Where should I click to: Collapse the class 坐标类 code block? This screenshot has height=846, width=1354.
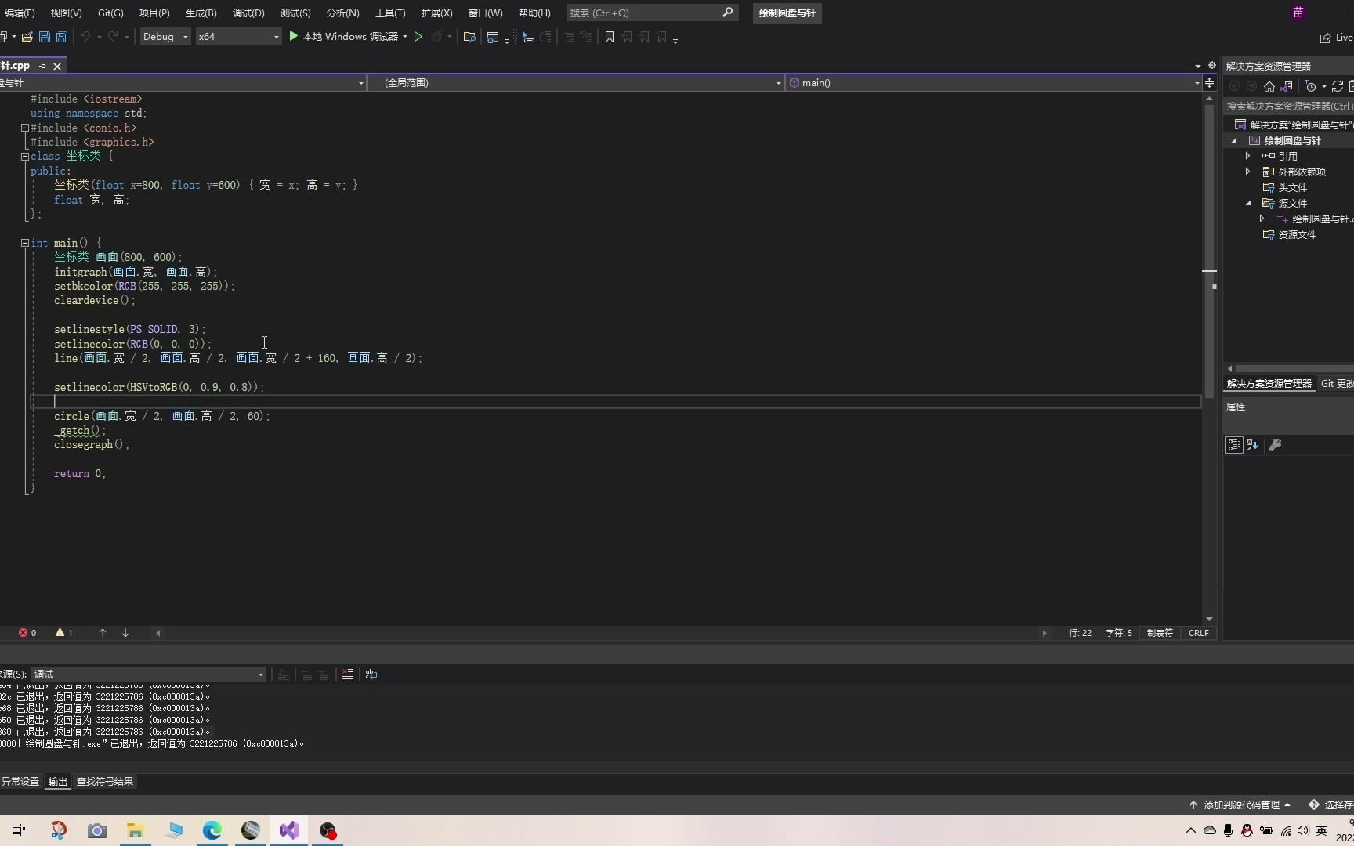25,156
